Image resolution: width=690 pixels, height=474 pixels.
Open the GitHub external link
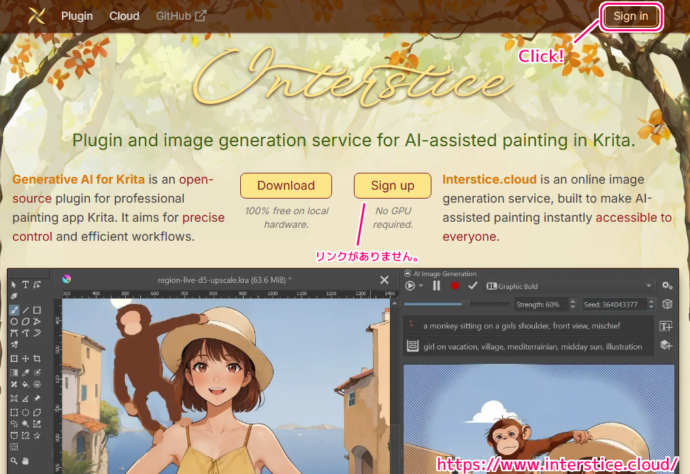180,16
